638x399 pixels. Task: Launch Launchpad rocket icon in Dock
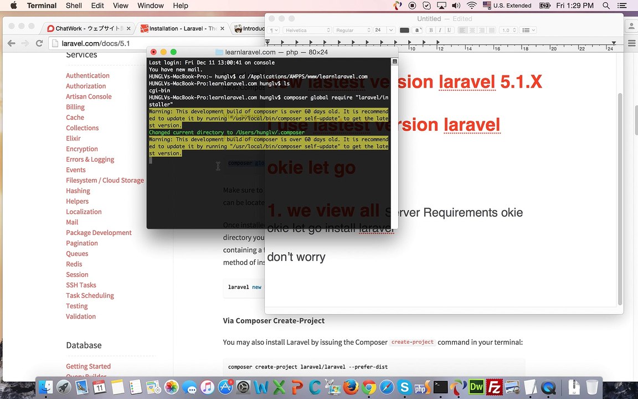pyautogui.click(x=64, y=387)
